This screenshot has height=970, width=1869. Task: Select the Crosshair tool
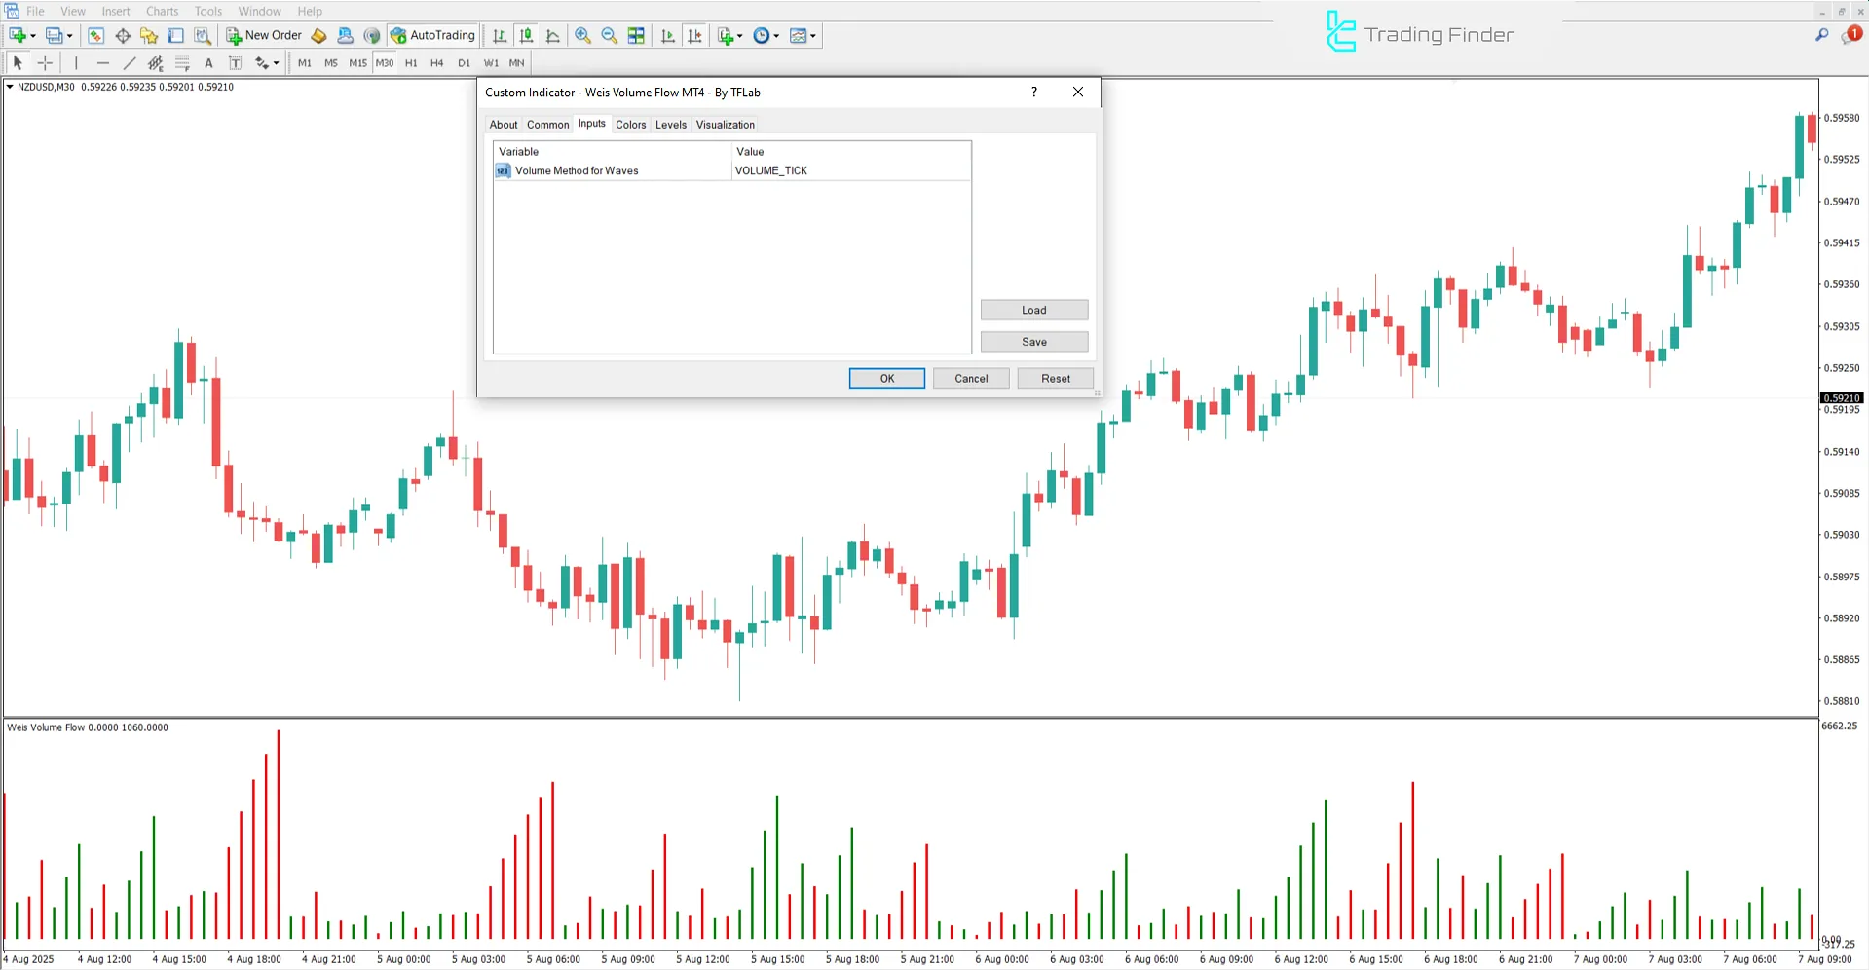tap(45, 62)
